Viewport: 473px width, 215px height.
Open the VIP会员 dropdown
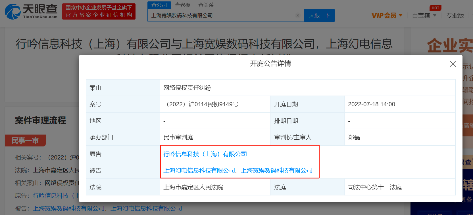[386, 16]
